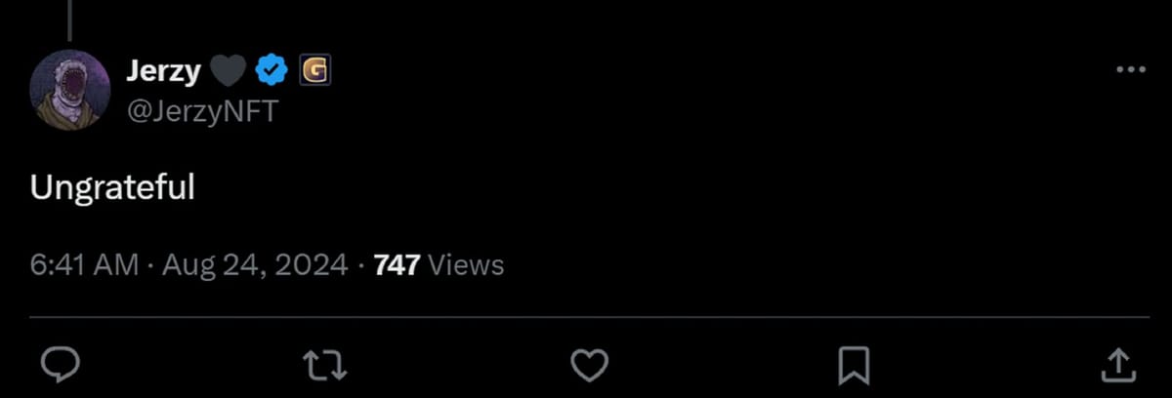Click the Aug 24, 2024 date
This screenshot has width=1172, height=398.
[253, 264]
